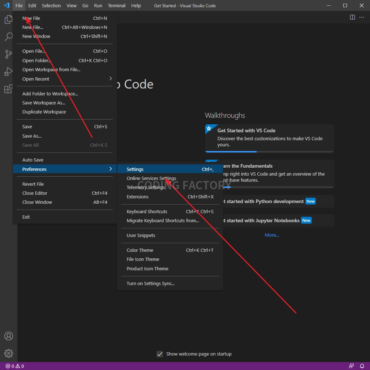Open the Run menu

[x=98, y=5]
